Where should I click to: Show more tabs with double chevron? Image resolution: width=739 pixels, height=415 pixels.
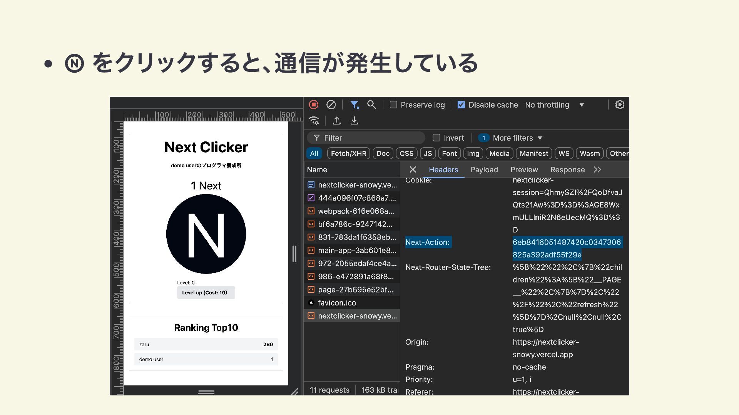(x=597, y=169)
